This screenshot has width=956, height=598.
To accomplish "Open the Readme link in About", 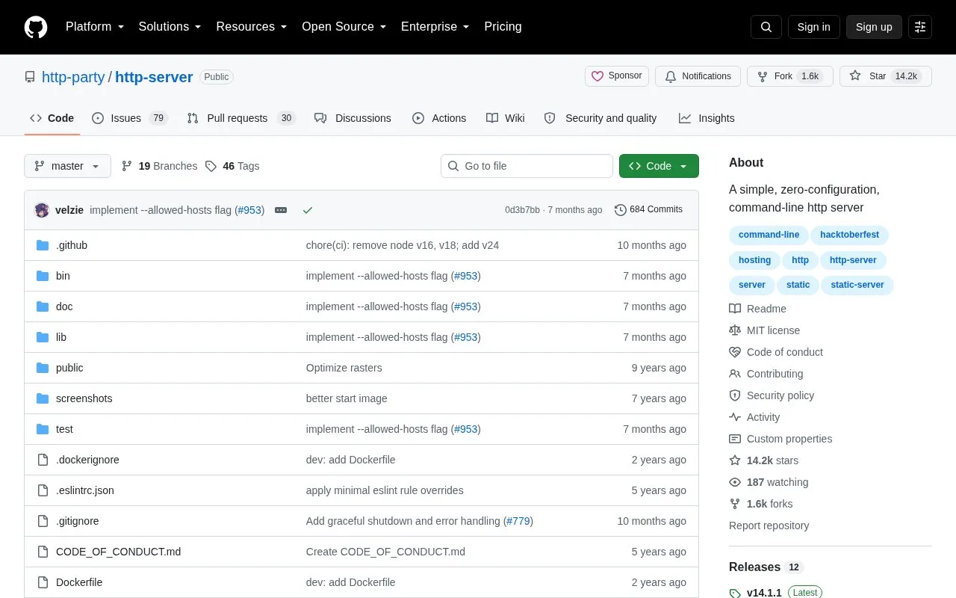I will coord(757,309).
